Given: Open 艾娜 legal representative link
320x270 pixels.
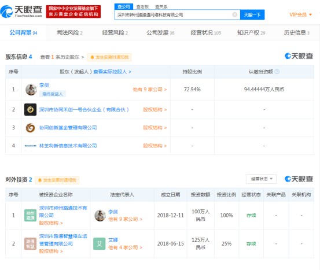Looking at the screenshot, I should (x=113, y=240).
